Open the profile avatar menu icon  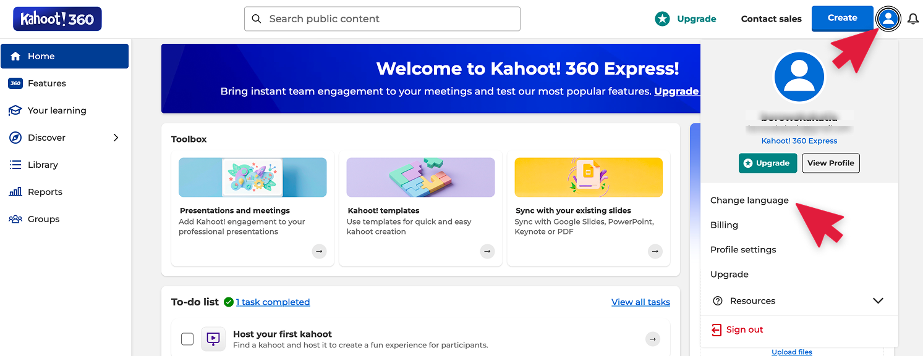pyautogui.click(x=888, y=19)
